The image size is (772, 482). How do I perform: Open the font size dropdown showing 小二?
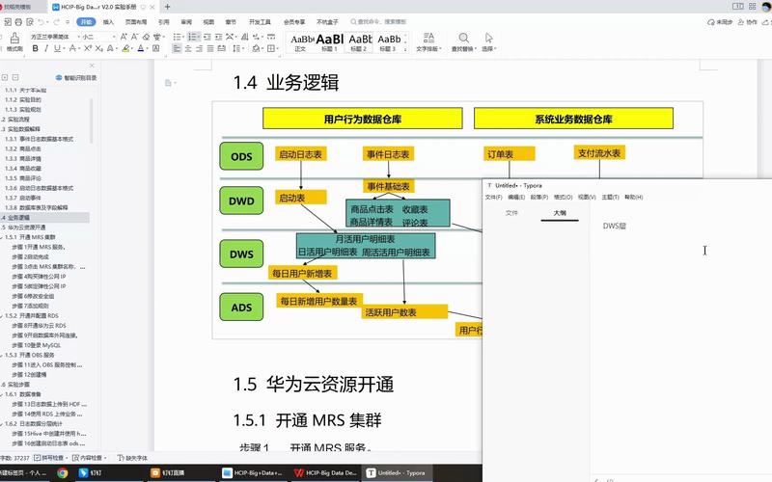[114, 37]
